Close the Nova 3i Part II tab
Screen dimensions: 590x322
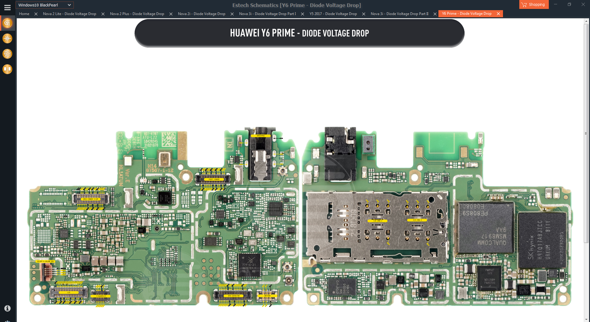coord(435,14)
